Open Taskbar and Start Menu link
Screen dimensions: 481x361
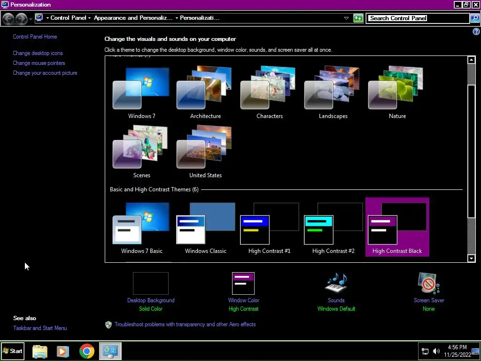[x=40, y=328]
